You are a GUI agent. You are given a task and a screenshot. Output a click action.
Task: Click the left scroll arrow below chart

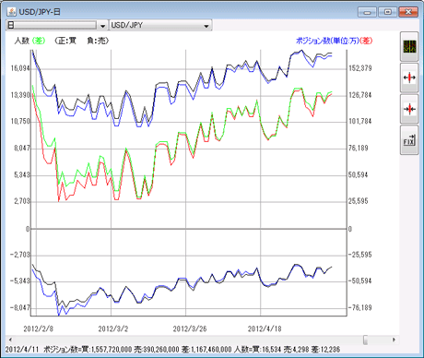pyautogui.click(x=10, y=340)
